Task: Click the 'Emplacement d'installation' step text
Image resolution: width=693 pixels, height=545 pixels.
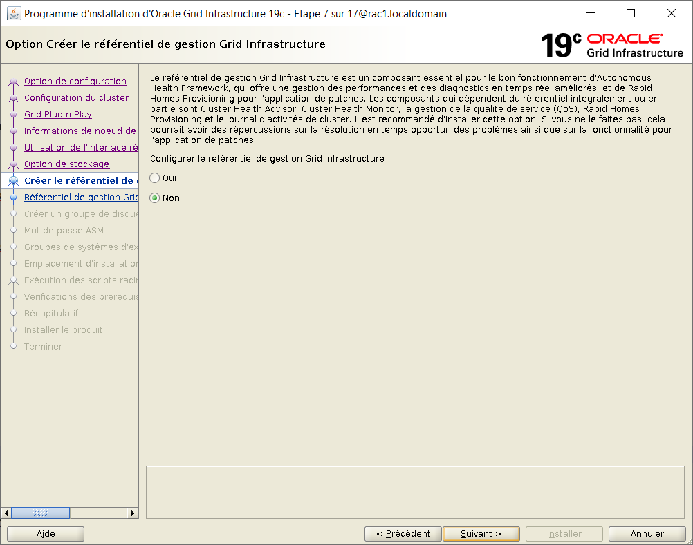Action: 81,263
